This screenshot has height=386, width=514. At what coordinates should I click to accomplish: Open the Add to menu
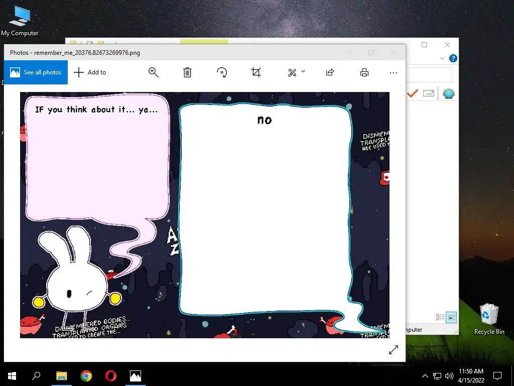(x=90, y=72)
